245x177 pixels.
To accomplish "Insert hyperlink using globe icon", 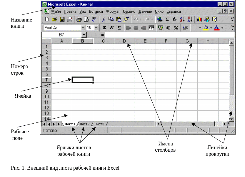I will coord(160,19).
